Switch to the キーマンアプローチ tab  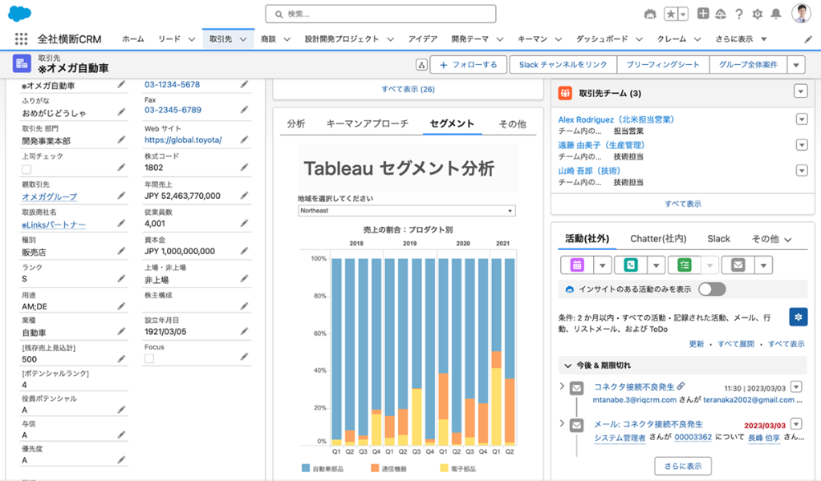point(367,124)
